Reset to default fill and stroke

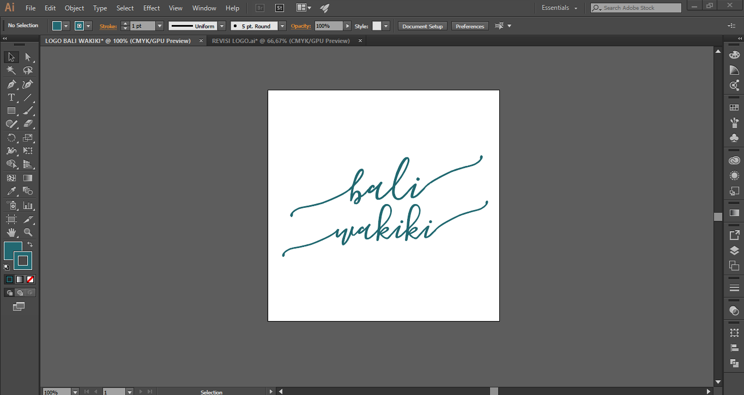click(x=7, y=267)
